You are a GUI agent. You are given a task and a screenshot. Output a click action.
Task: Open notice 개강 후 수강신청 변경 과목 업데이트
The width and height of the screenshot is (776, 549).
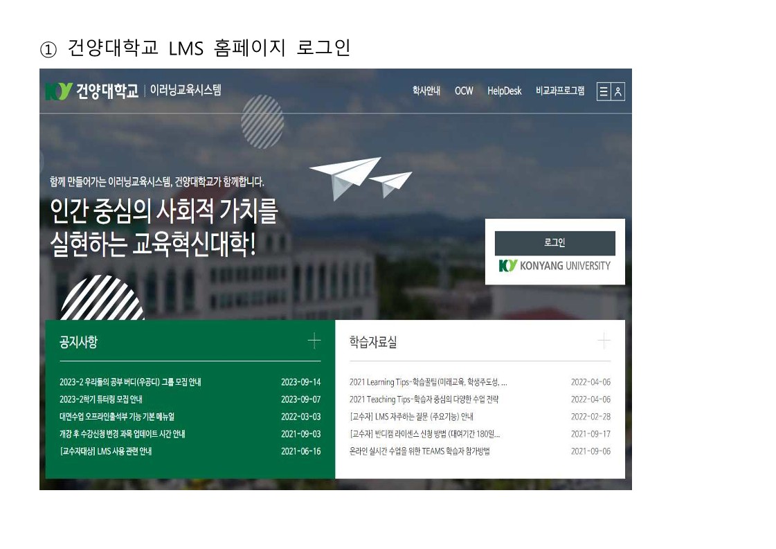click(x=122, y=434)
